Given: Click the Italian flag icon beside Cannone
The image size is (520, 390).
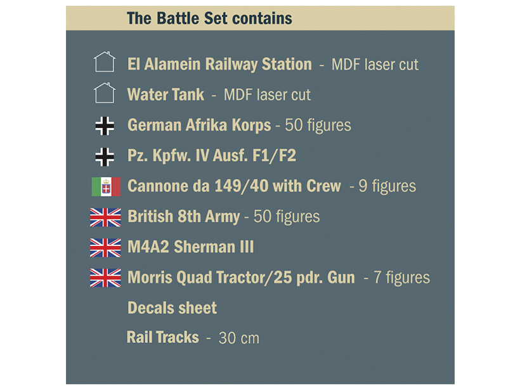Looking at the screenshot, I should [x=105, y=186].
